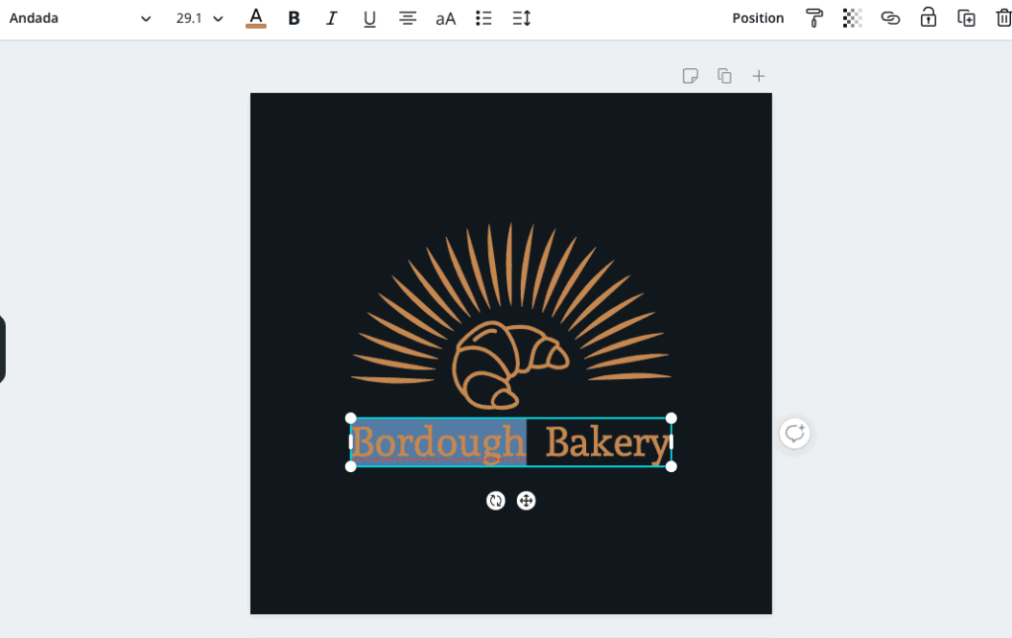Viewport: 1012px width, 638px height.
Task: Expand the font size dropdown arrow
Action: tap(218, 19)
